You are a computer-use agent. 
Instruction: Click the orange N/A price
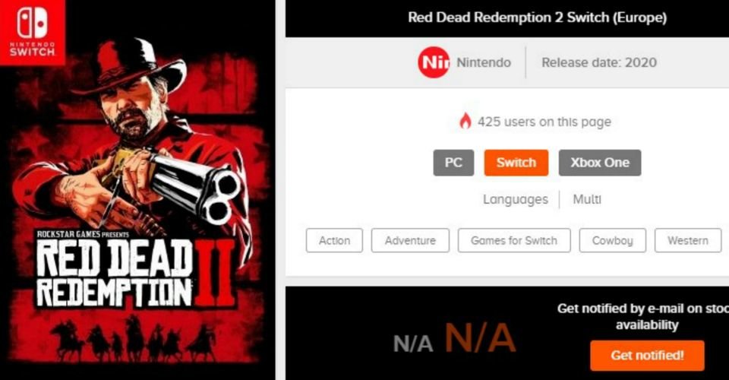pyautogui.click(x=480, y=338)
